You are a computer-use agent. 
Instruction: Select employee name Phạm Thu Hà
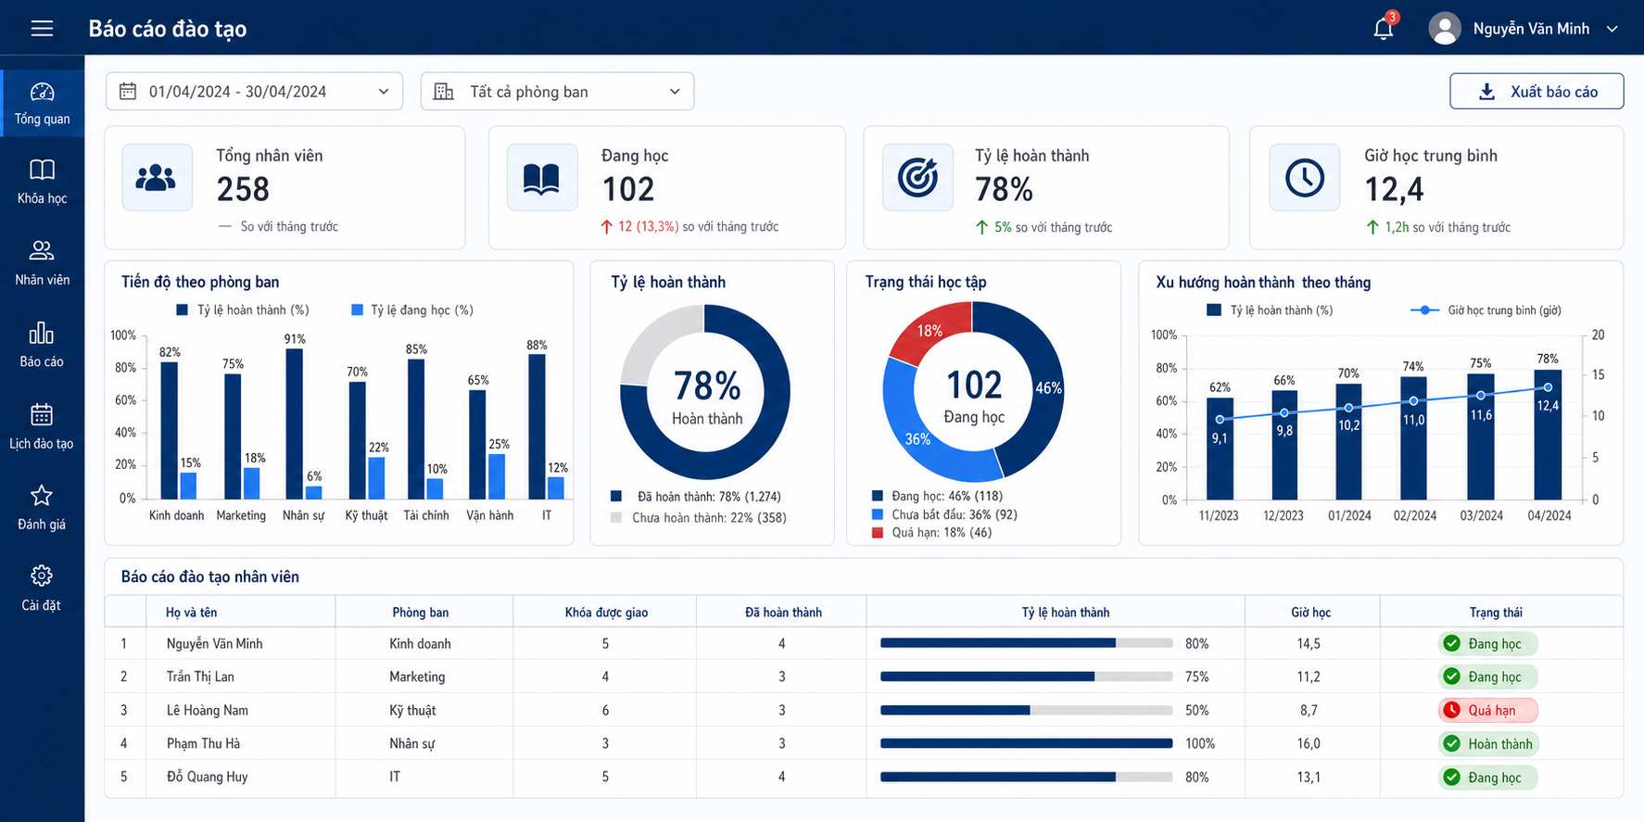pyautogui.click(x=203, y=743)
